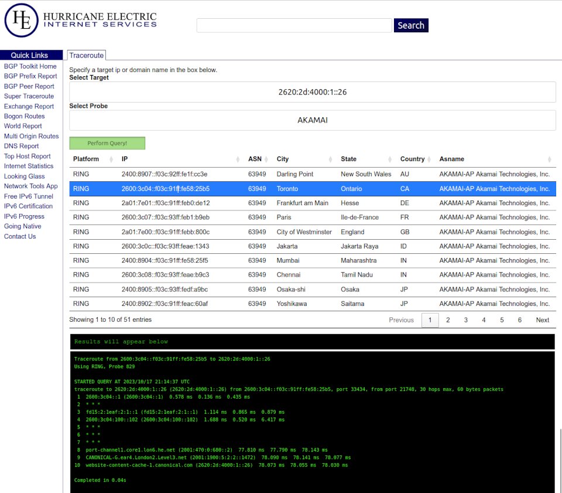This screenshot has height=493, width=562.
Task: Focus the top search input field
Action: coord(294,25)
